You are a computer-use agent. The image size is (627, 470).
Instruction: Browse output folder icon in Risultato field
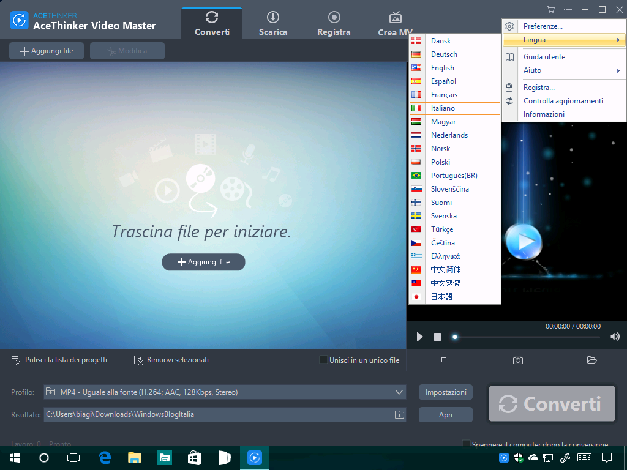tap(399, 414)
